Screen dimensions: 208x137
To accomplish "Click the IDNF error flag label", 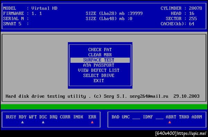I will point(148,117).
